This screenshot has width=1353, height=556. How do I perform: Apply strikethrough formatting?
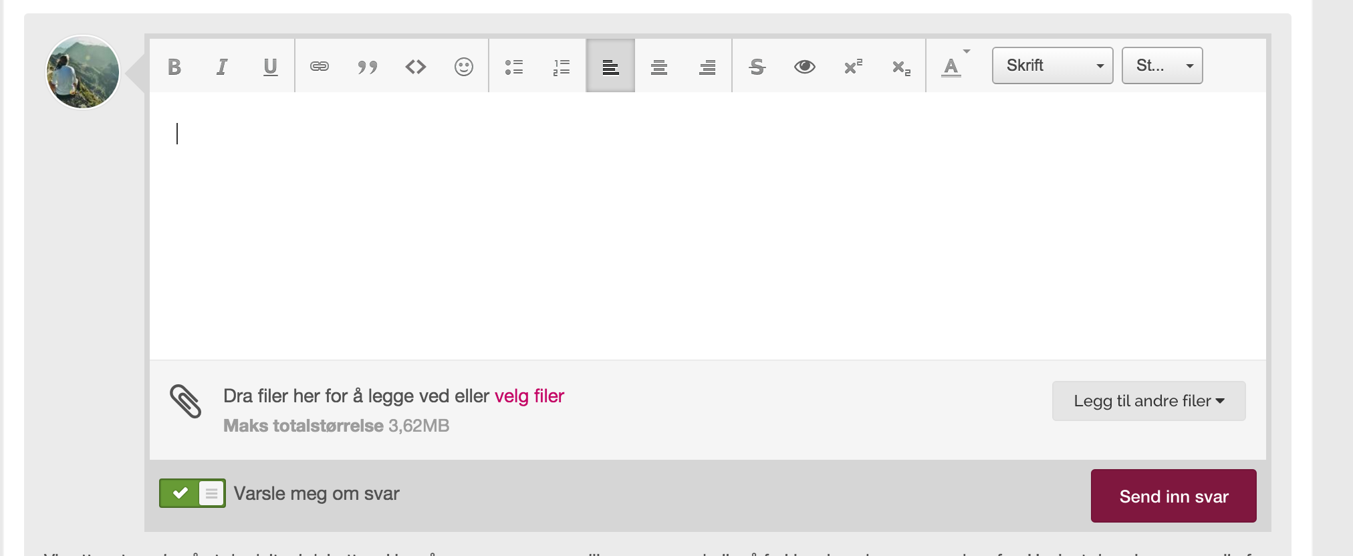tap(757, 67)
